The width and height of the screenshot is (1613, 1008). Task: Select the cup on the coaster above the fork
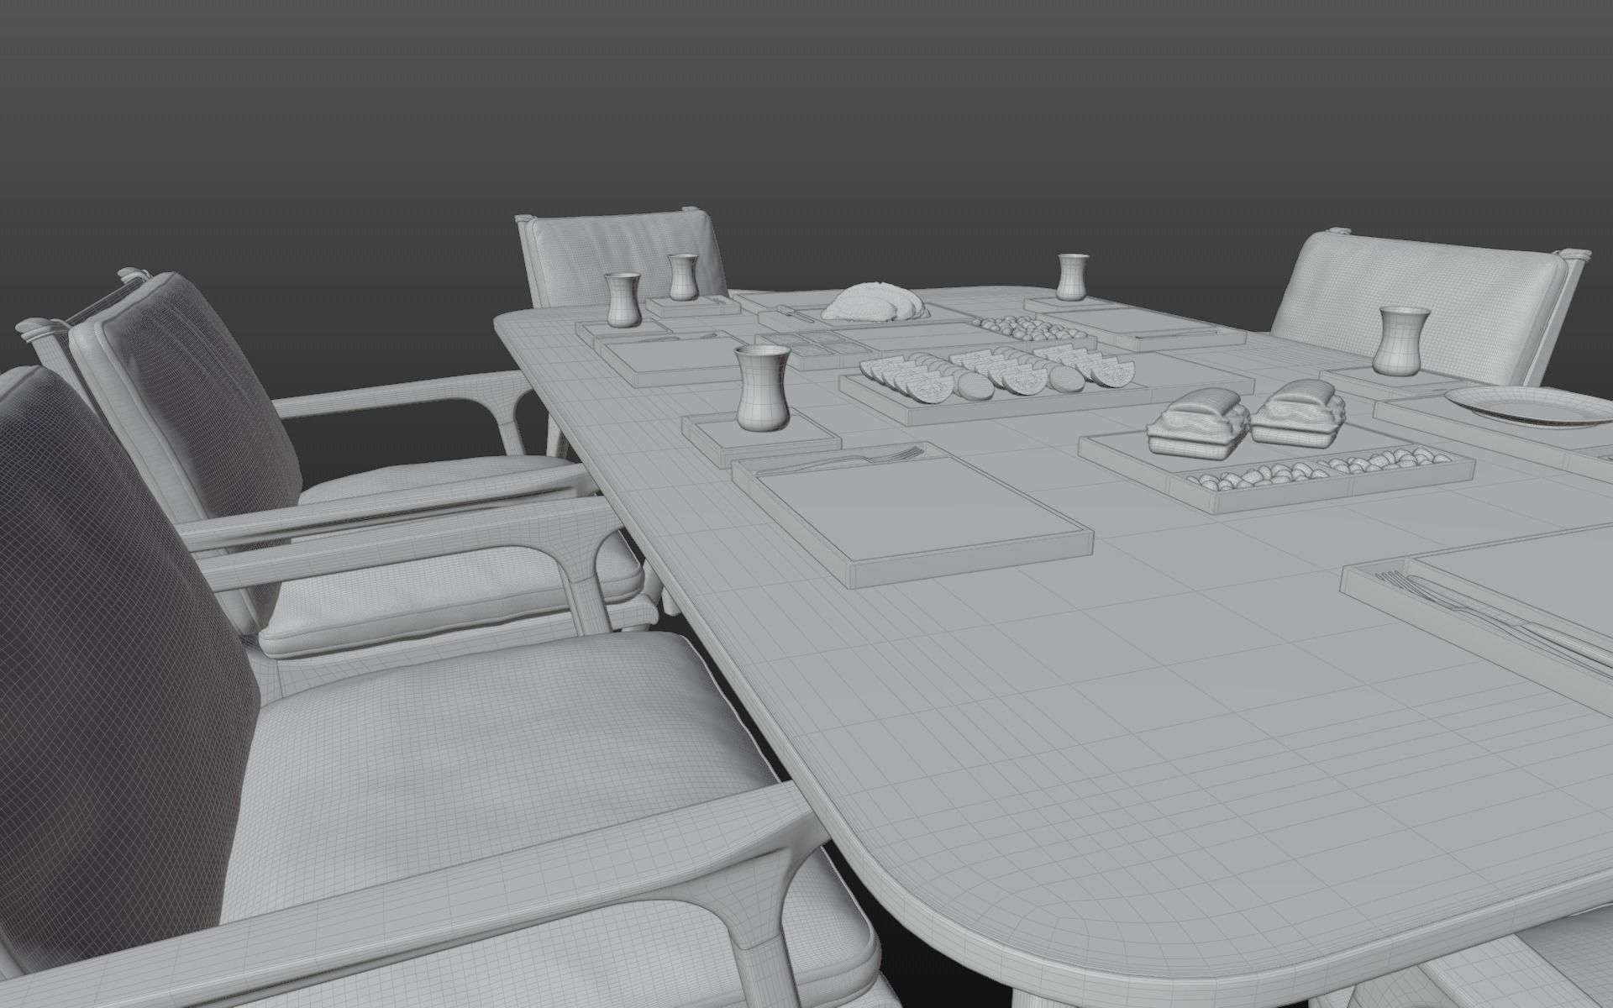click(763, 389)
